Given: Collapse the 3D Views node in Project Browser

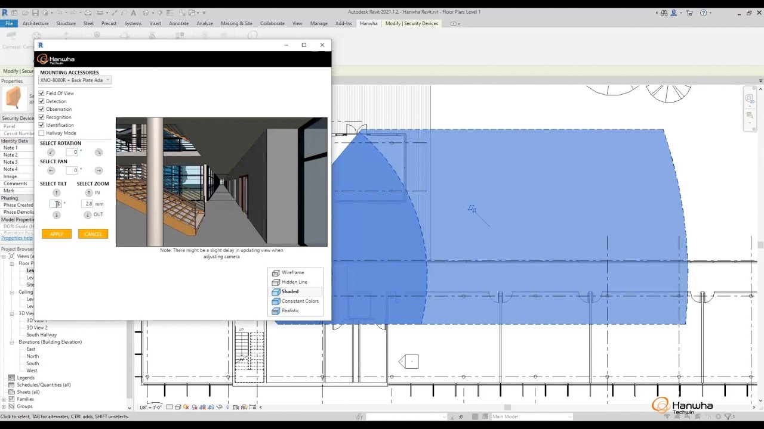Looking at the screenshot, I should pyautogui.click(x=11, y=313).
